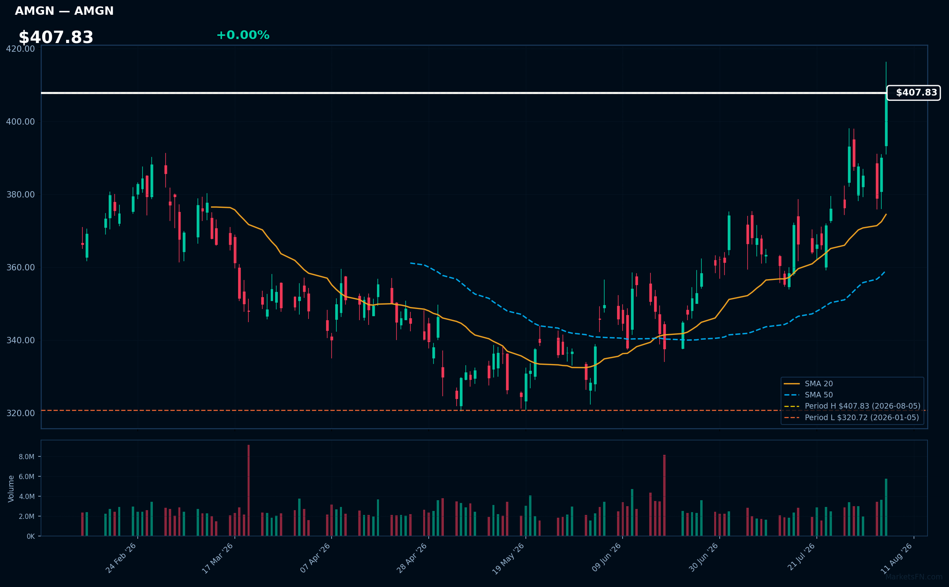This screenshot has height=587, width=949.
Task: Click the 0K volume axis label
Action: coord(31,536)
